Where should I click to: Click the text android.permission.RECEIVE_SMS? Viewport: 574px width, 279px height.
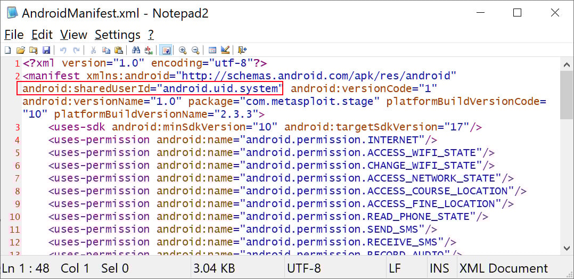point(341,242)
